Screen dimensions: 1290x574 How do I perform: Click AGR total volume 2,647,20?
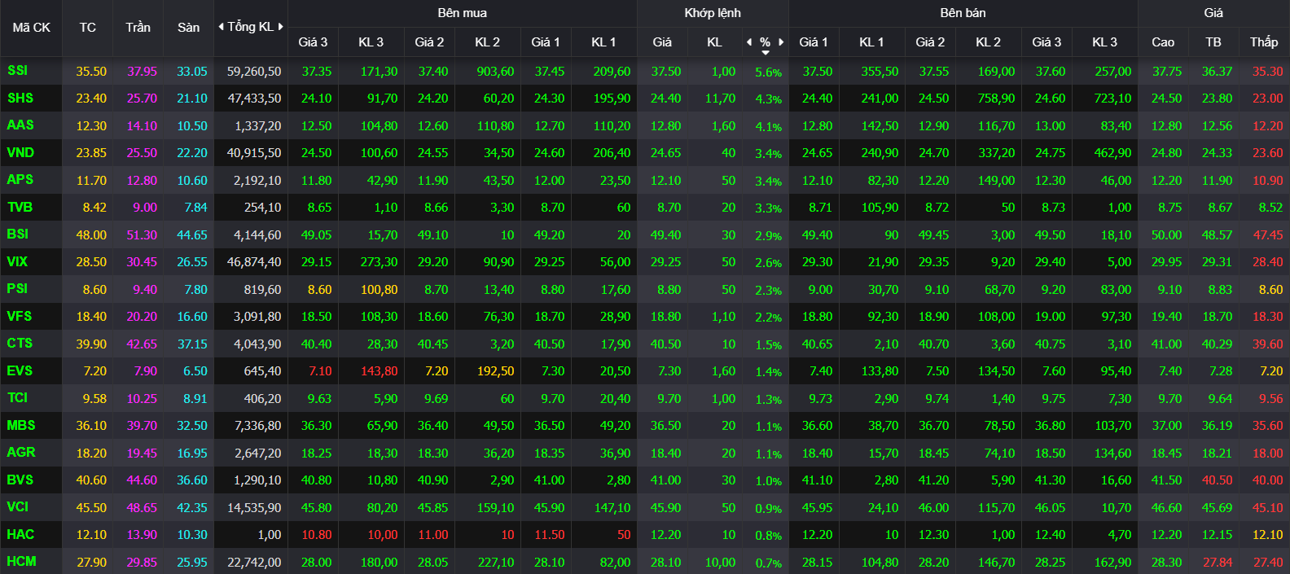tap(257, 454)
